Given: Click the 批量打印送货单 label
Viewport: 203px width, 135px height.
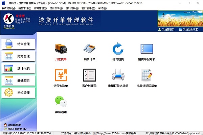Looking at the screenshot, I should [118, 86].
